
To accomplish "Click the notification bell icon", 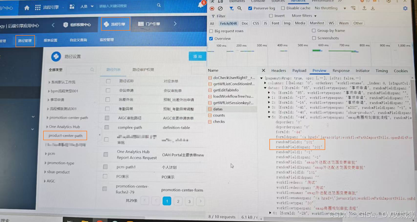I will [x=201, y=5].
